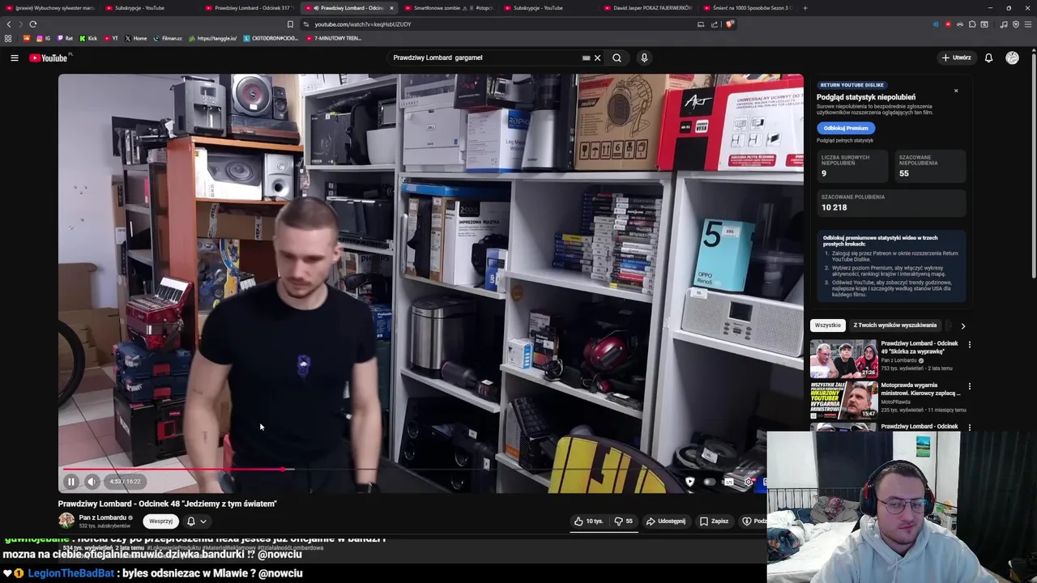Dislike the video (55)
1037x583 pixels.
(x=623, y=521)
